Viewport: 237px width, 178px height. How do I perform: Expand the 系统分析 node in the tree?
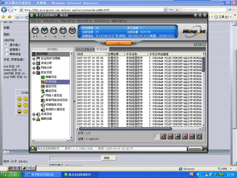34,63
